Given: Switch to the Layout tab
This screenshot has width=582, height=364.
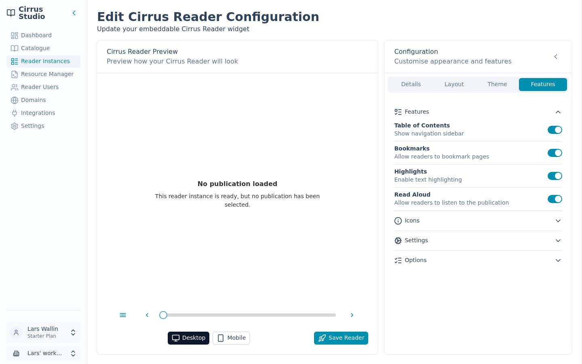Looking at the screenshot, I should point(454,84).
